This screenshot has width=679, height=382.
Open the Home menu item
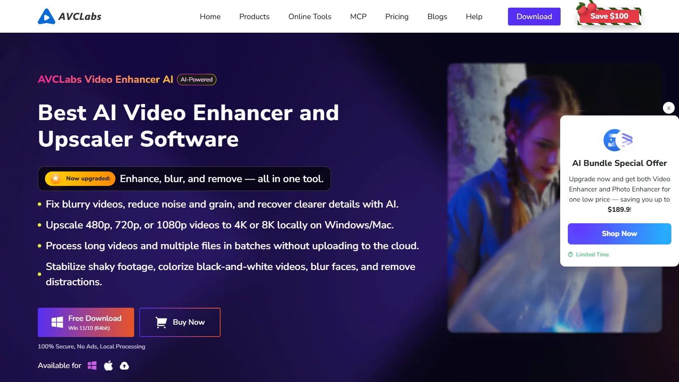(210, 17)
